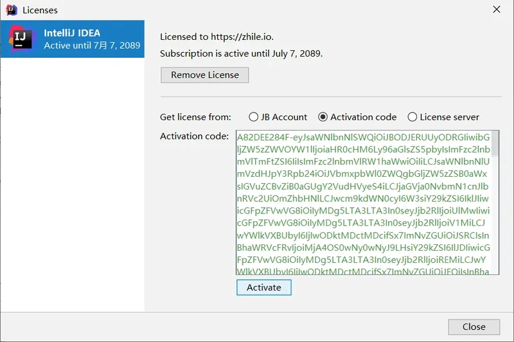
Task: Switch to the License server option
Action: pyautogui.click(x=412, y=117)
